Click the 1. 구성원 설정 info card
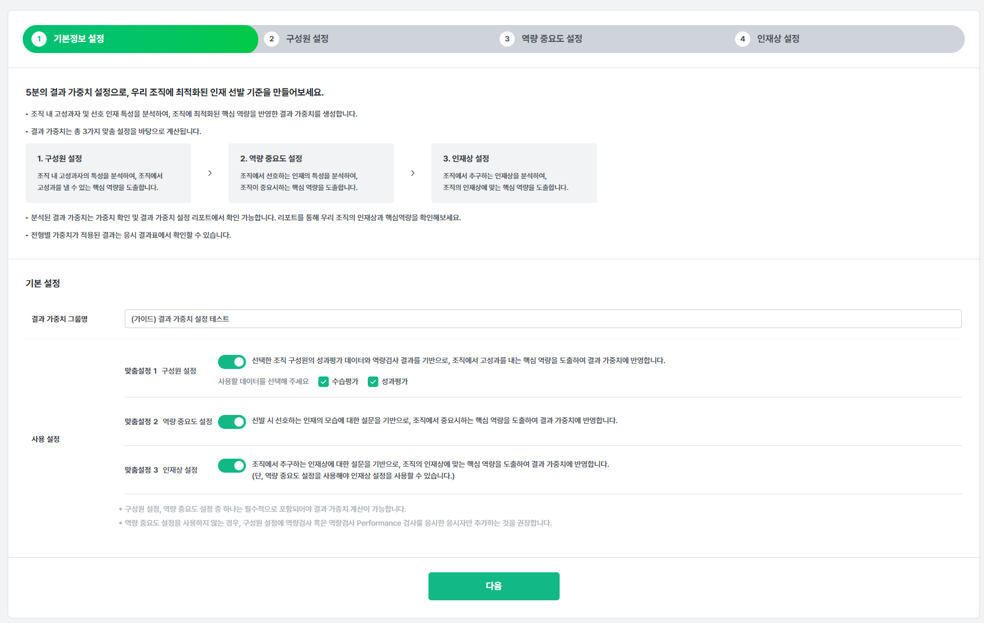984x623 pixels. coord(108,173)
